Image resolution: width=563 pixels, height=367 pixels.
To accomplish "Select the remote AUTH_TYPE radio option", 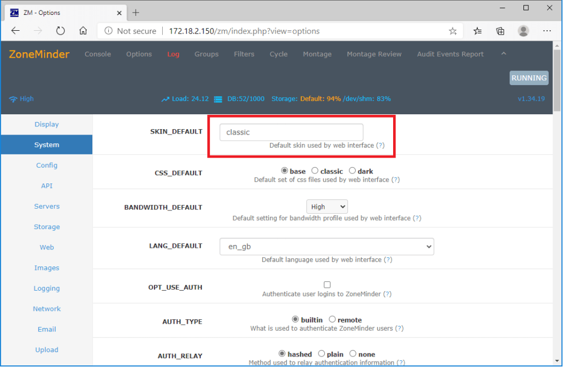I will (x=332, y=319).
